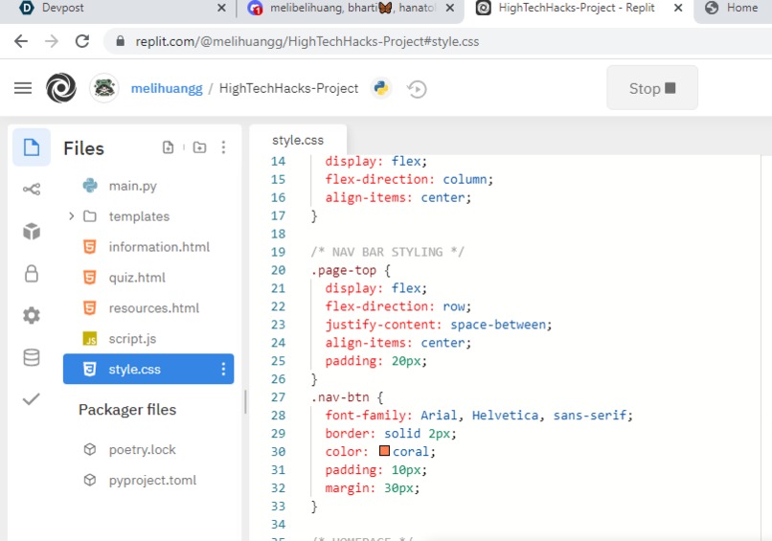772x541 pixels.
Task: Close the HighTechHacks-Project Replit tab
Action: [678, 8]
